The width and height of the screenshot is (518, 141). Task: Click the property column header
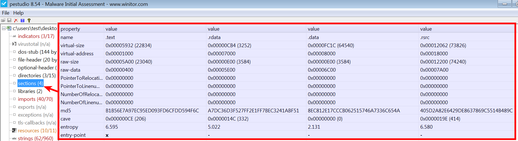tap(70, 29)
